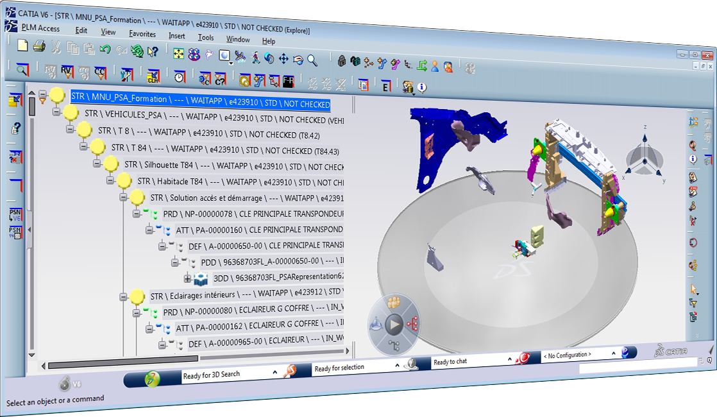
Task: Click the people icon on the compass
Action: click(x=394, y=302)
